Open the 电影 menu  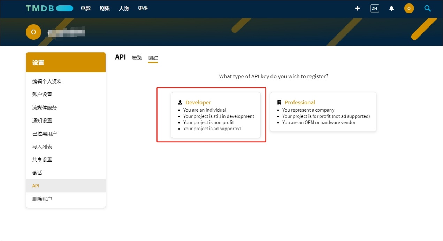pos(85,8)
